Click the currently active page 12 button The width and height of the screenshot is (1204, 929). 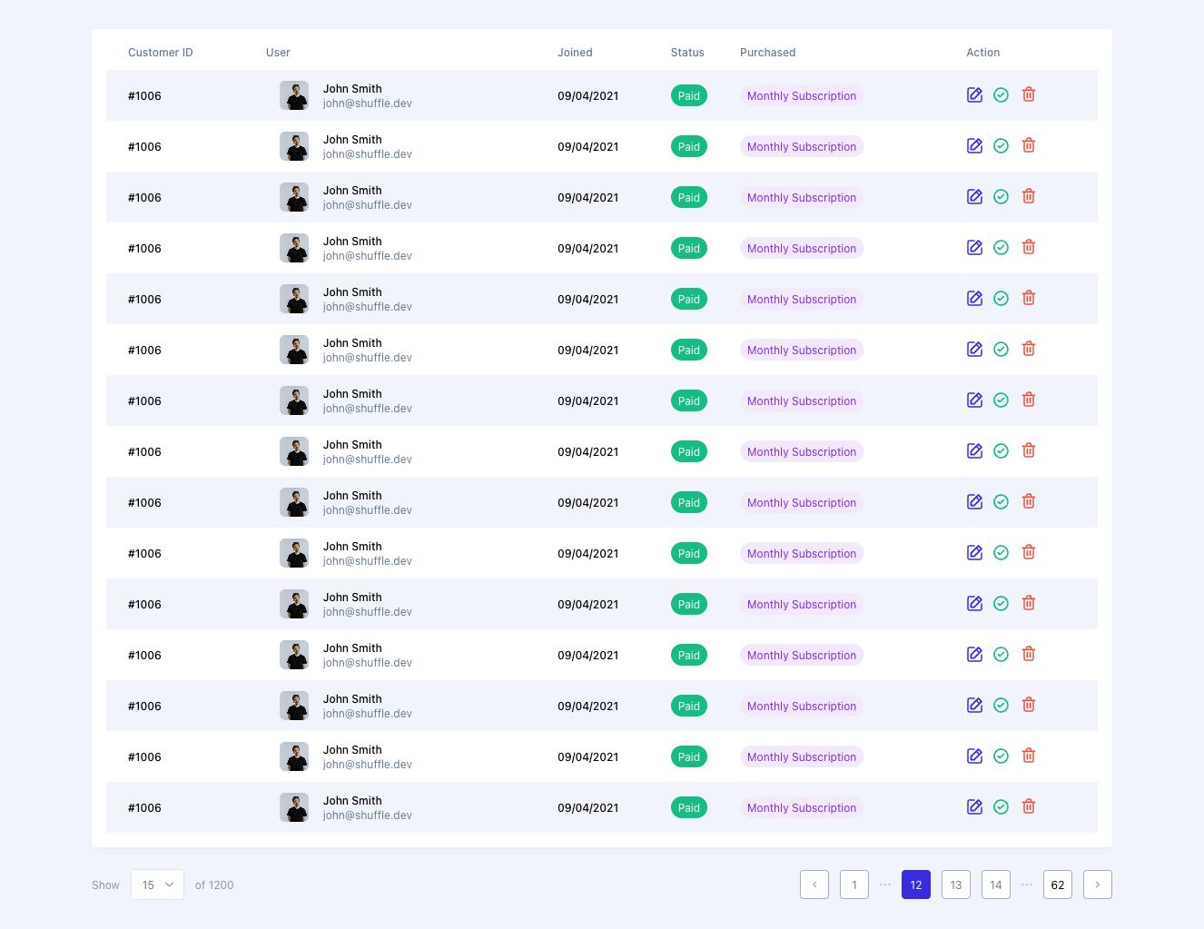[916, 885]
